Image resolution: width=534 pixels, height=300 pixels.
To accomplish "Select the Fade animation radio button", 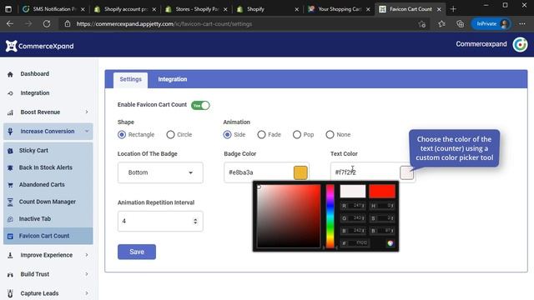I will point(261,135).
